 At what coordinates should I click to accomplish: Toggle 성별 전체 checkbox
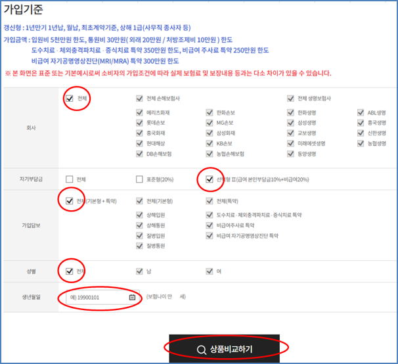coord(70,271)
